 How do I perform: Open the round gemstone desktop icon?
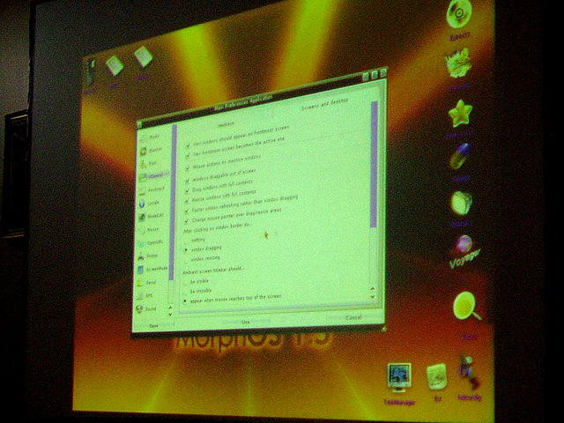[461, 203]
